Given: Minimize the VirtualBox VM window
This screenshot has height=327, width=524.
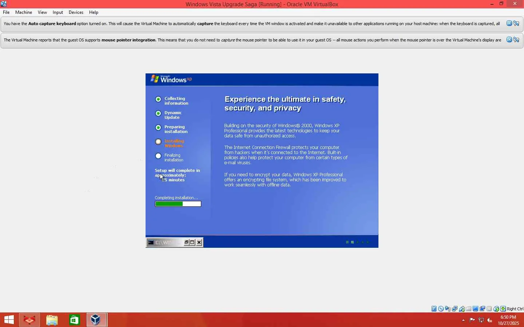Looking at the screenshot, I should coord(492,4).
